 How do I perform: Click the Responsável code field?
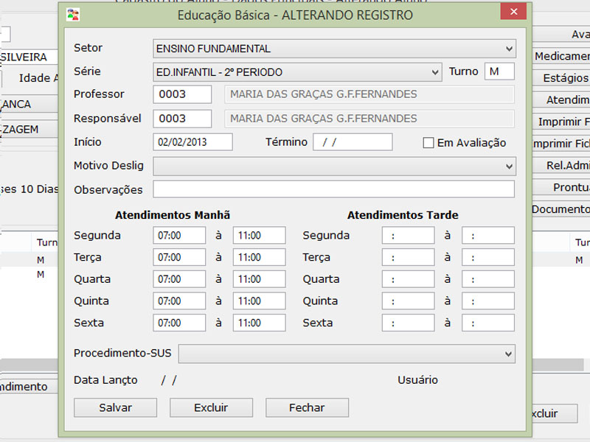[182, 119]
